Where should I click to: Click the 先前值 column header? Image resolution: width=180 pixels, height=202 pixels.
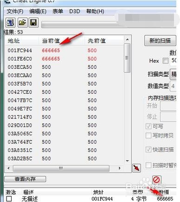click(x=104, y=41)
